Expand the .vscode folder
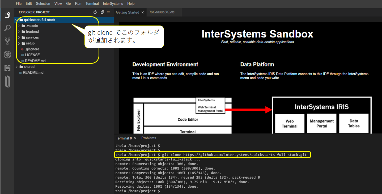Screen dimensions: 382x194 point(32,26)
